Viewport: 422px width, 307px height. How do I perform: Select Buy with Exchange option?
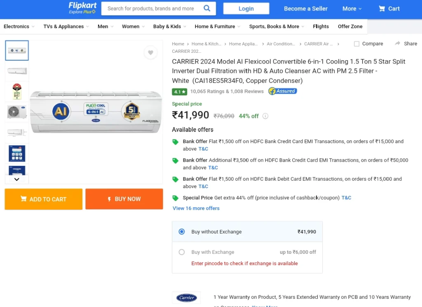pos(182,252)
